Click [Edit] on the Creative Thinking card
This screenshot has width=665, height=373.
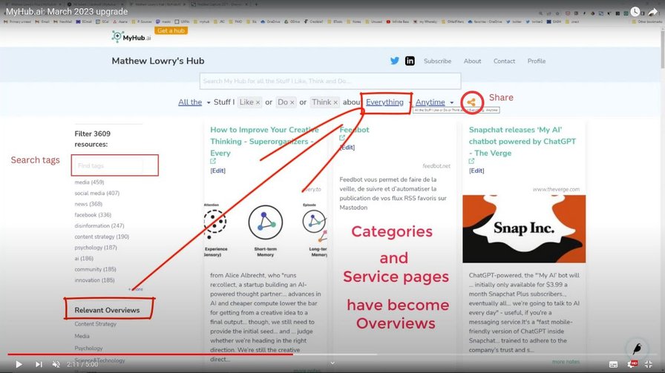(x=217, y=171)
